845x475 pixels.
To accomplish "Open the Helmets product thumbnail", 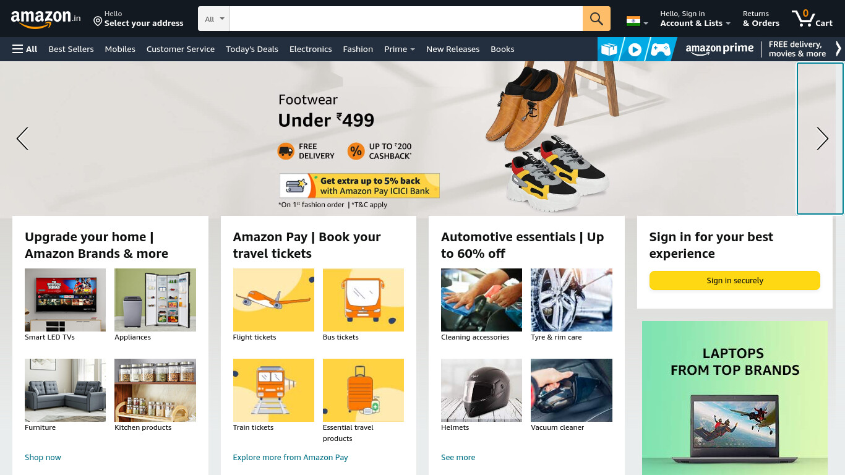I will [x=481, y=390].
